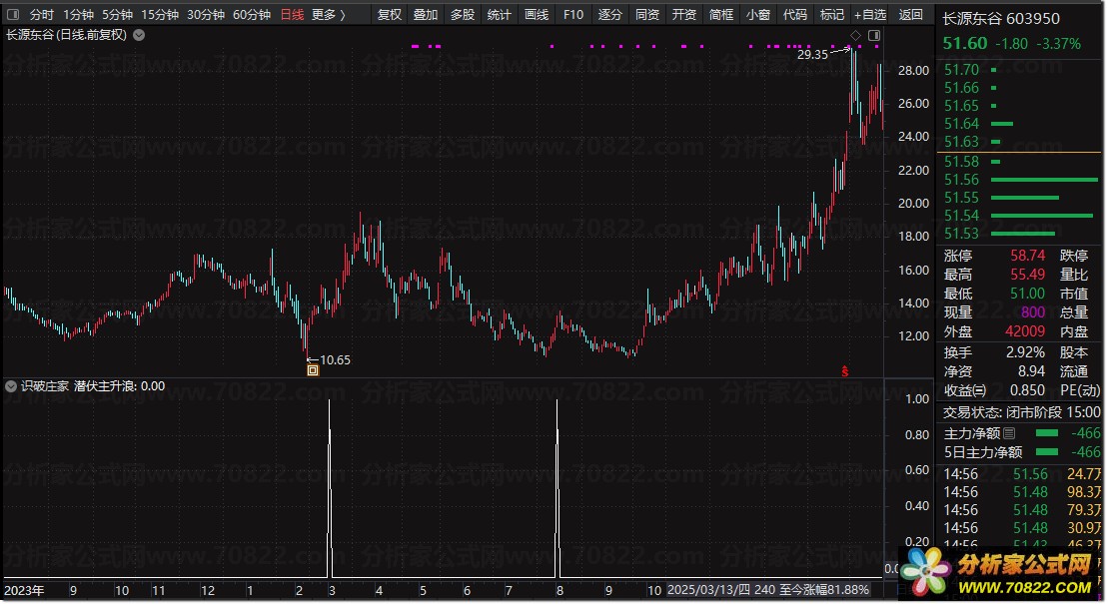Switch to the 60分钟 period tab
The width and height of the screenshot is (1108, 604).
click(252, 15)
